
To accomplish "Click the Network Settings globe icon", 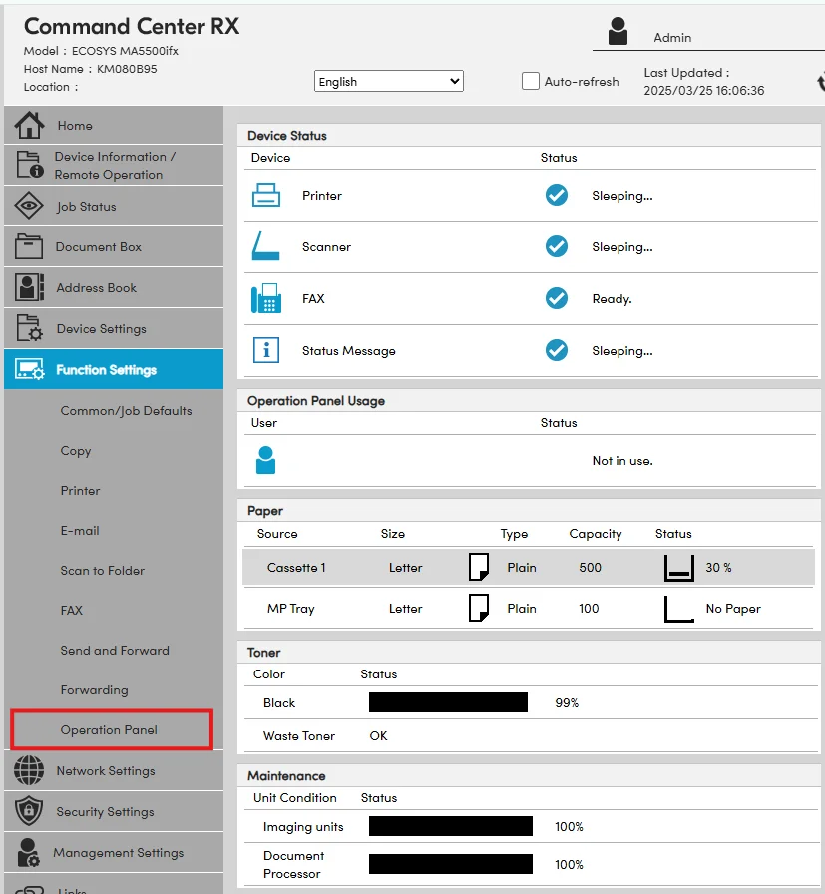I will coord(30,771).
